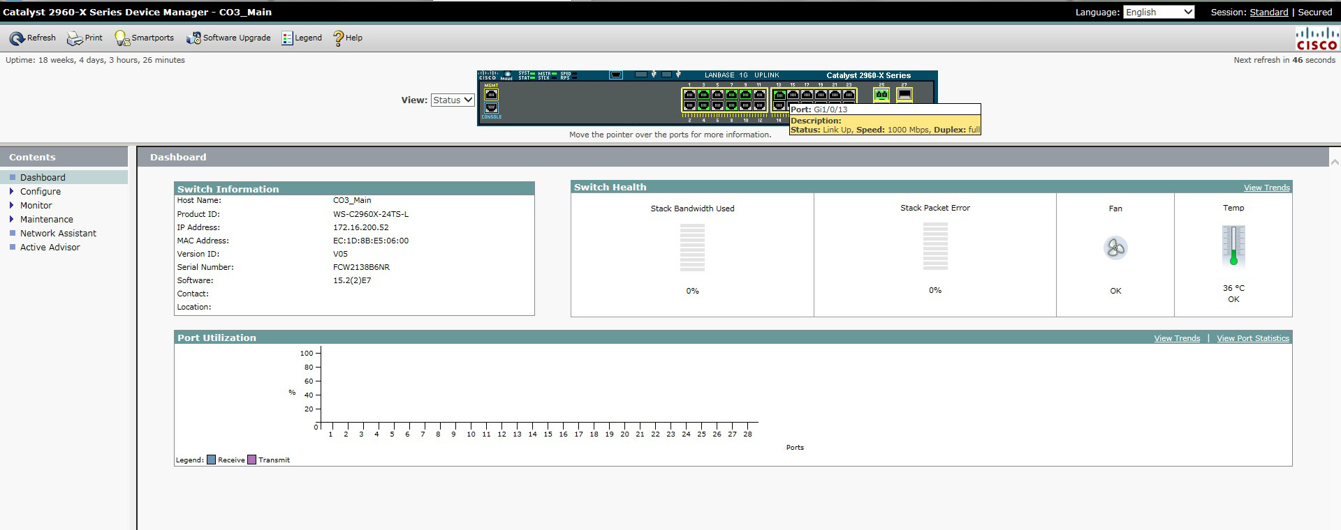Click the Print toolbar icon

[x=75, y=38]
